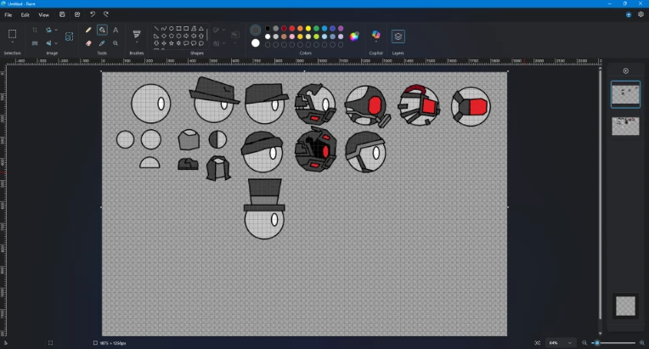
Task: Open Paint settings gear
Action: coord(641,14)
